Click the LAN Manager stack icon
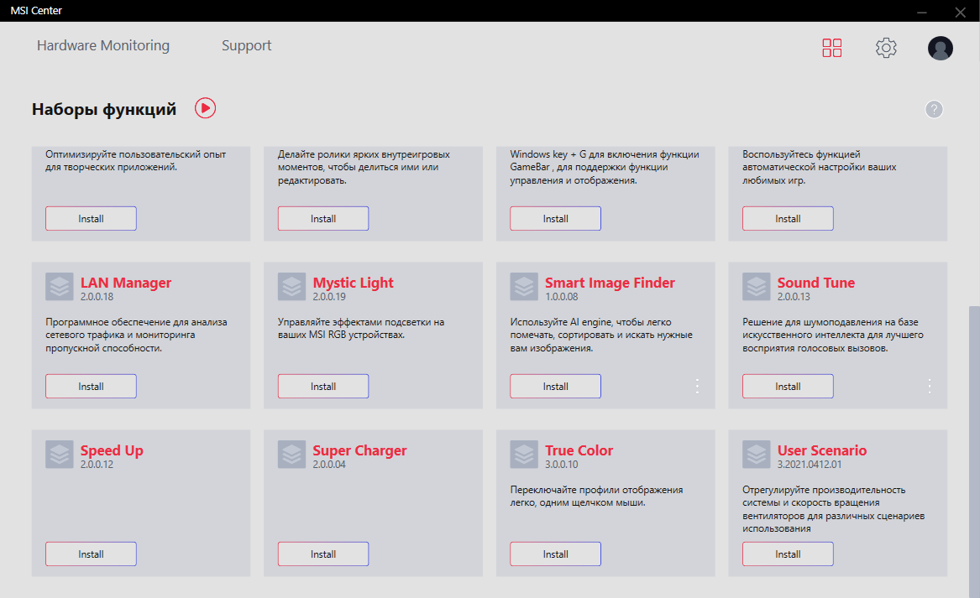This screenshot has height=598, width=980. pos(60,287)
